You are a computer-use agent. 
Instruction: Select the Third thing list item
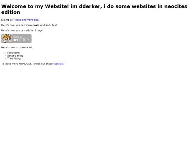click(14, 59)
